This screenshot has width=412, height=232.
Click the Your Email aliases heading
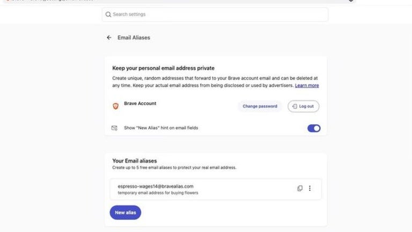135,161
